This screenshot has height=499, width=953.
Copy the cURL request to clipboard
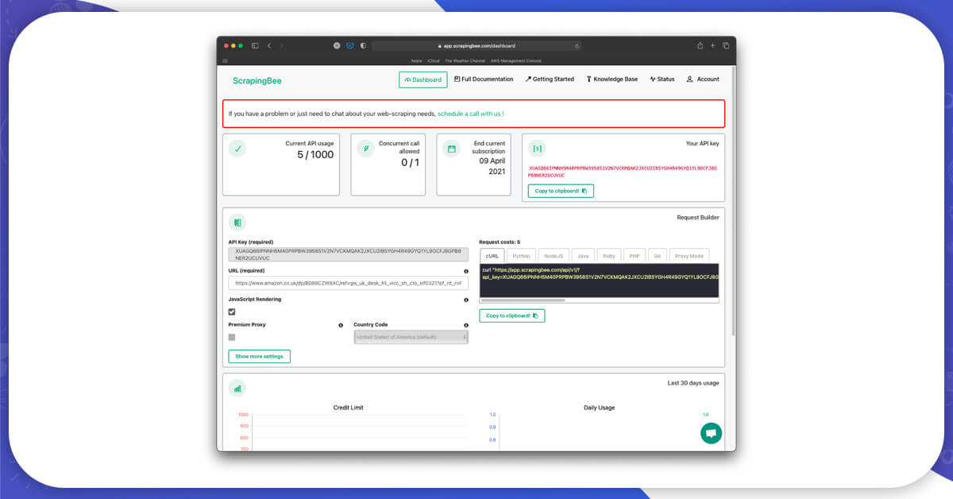[512, 315]
